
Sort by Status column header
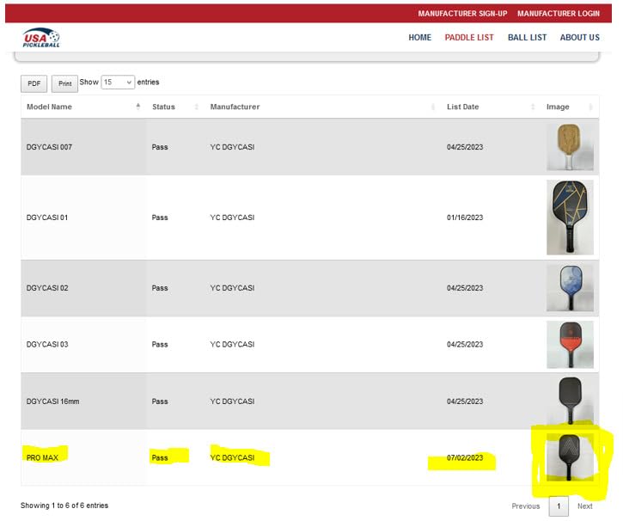pyautogui.click(x=175, y=107)
